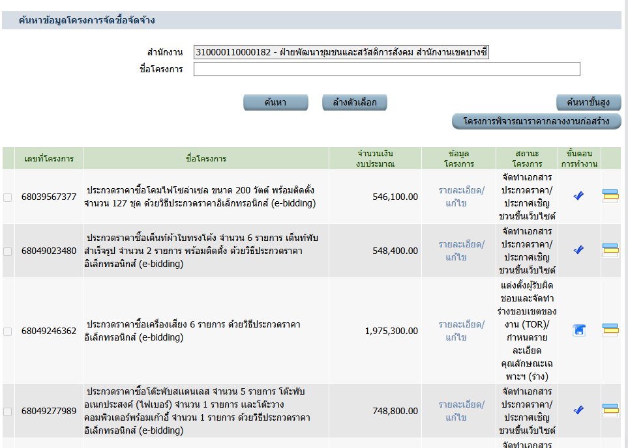Open the yellow-blue list icon for project 68049023480
Screen dimensions: 628x448
(610, 251)
